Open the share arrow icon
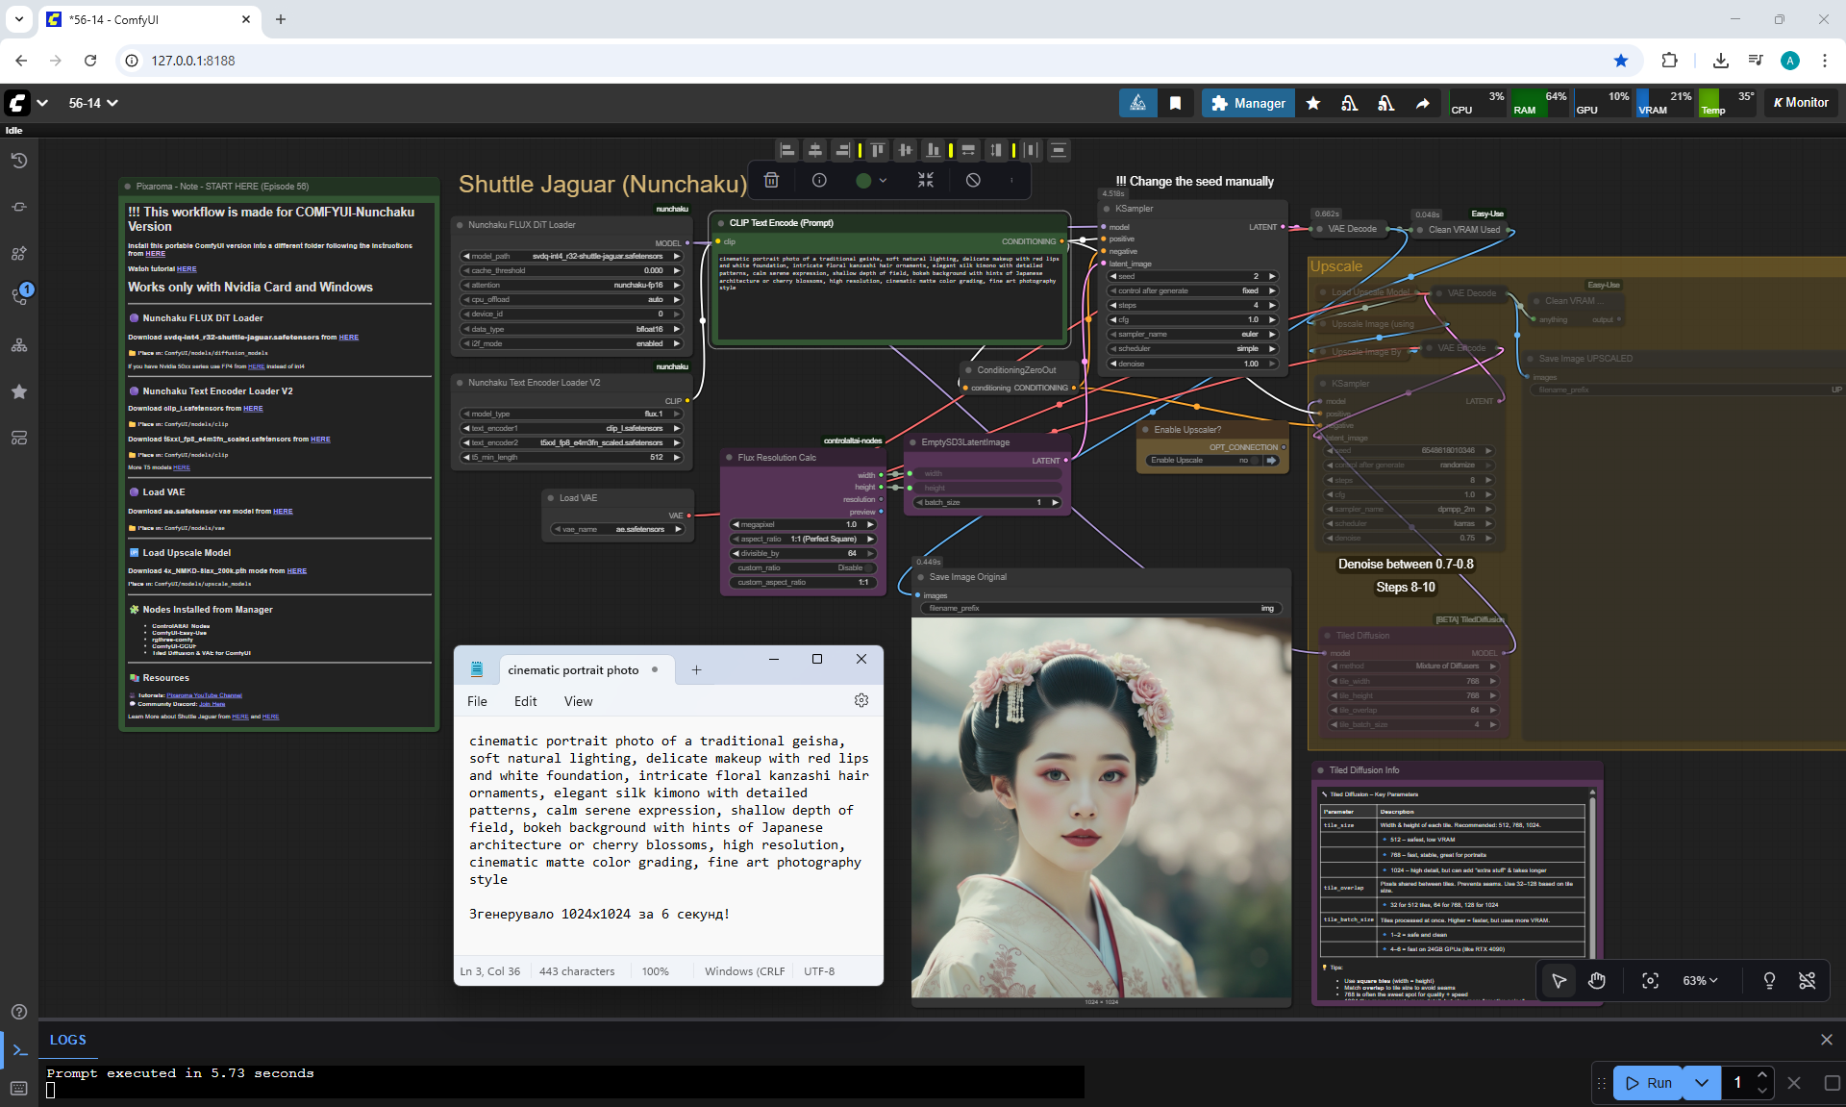This screenshot has height=1107, width=1846. pyautogui.click(x=1422, y=103)
